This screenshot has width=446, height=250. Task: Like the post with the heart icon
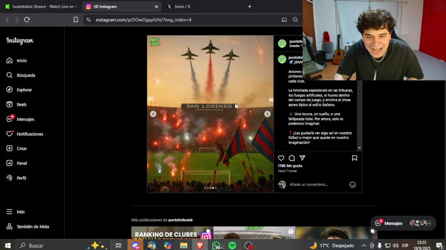click(281, 158)
